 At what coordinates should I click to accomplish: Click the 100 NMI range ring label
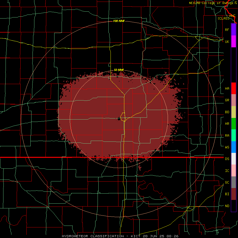pos(119,21)
